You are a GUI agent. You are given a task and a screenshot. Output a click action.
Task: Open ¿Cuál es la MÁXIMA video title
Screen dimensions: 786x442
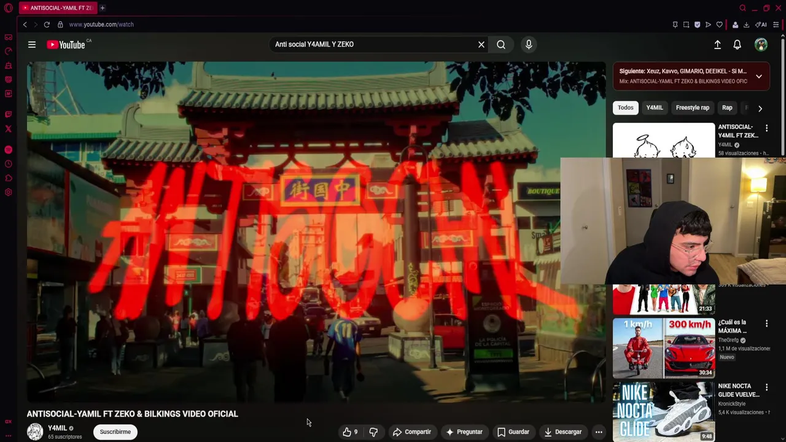coord(733,327)
